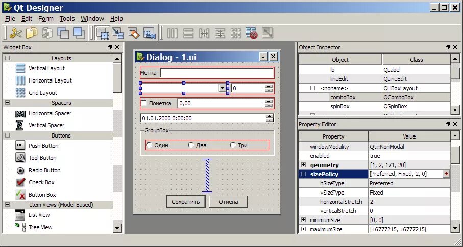Select Tool Button widget in Widget Box

(x=42, y=158)
